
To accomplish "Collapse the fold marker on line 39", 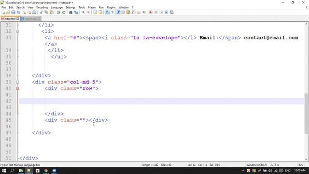I will tap(17, 82).
